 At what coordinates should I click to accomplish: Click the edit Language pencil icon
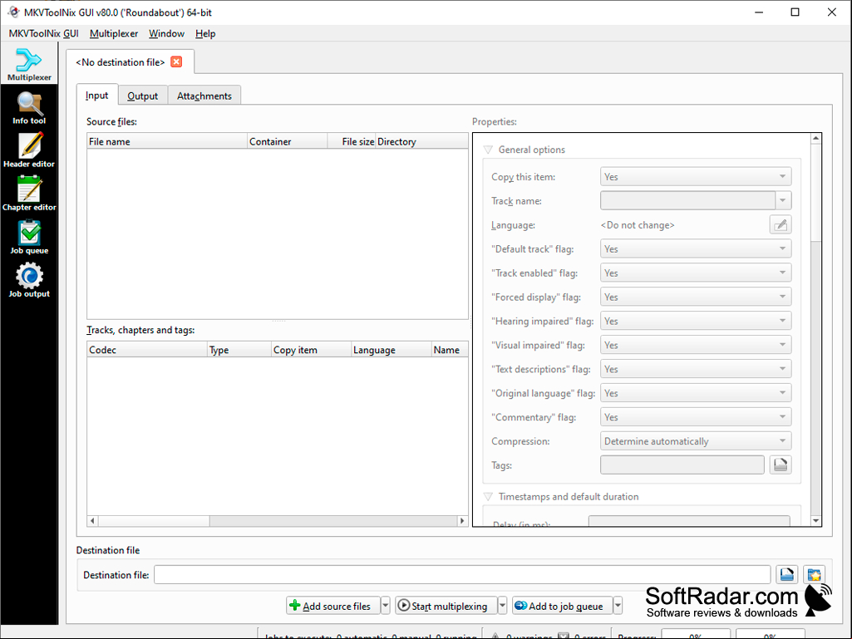click(x=781, y=224)
